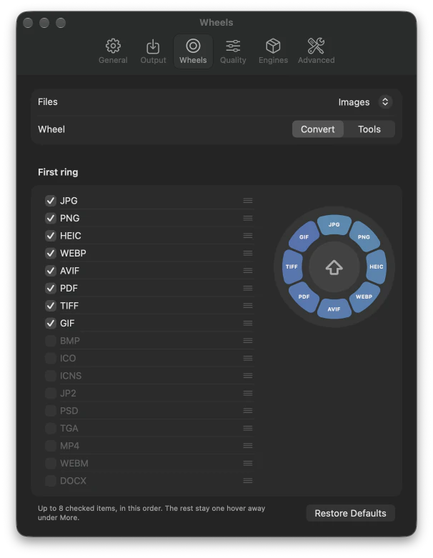The width and height of the screenshot is (433, 558).
Task: Check the BMP checkbox
Action: pos(51,341)
